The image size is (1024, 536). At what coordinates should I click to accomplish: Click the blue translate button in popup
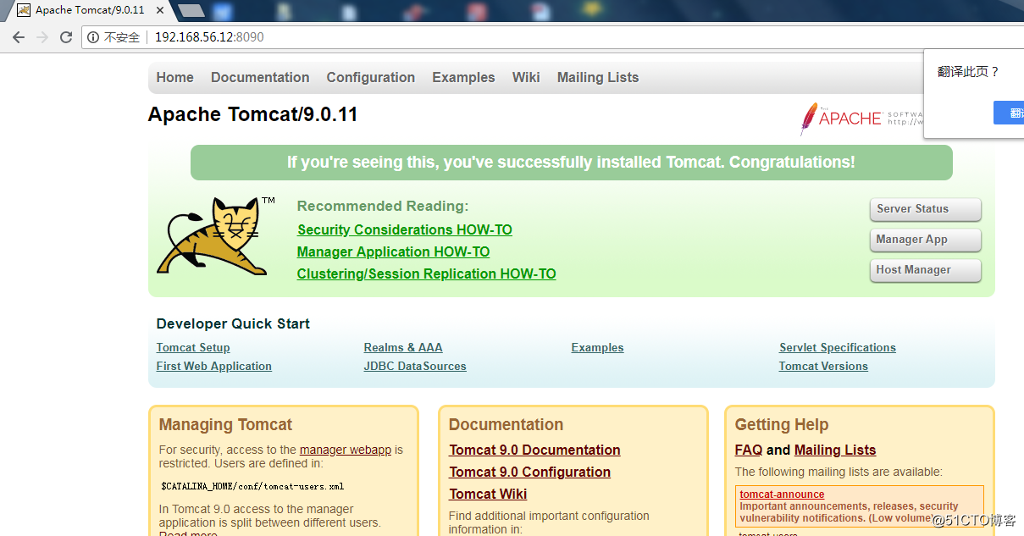point(1009,113)
